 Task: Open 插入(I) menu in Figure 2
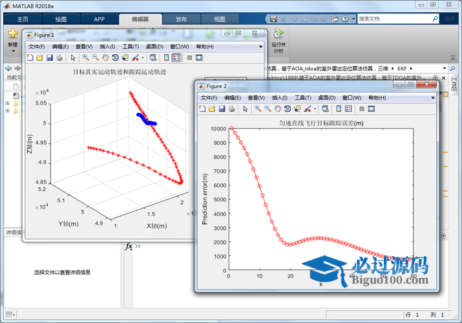[x=280, y=98]
